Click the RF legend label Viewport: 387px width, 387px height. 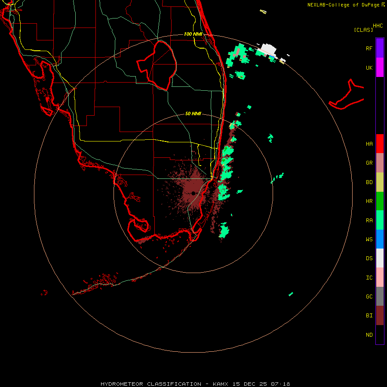pos(369,49)
